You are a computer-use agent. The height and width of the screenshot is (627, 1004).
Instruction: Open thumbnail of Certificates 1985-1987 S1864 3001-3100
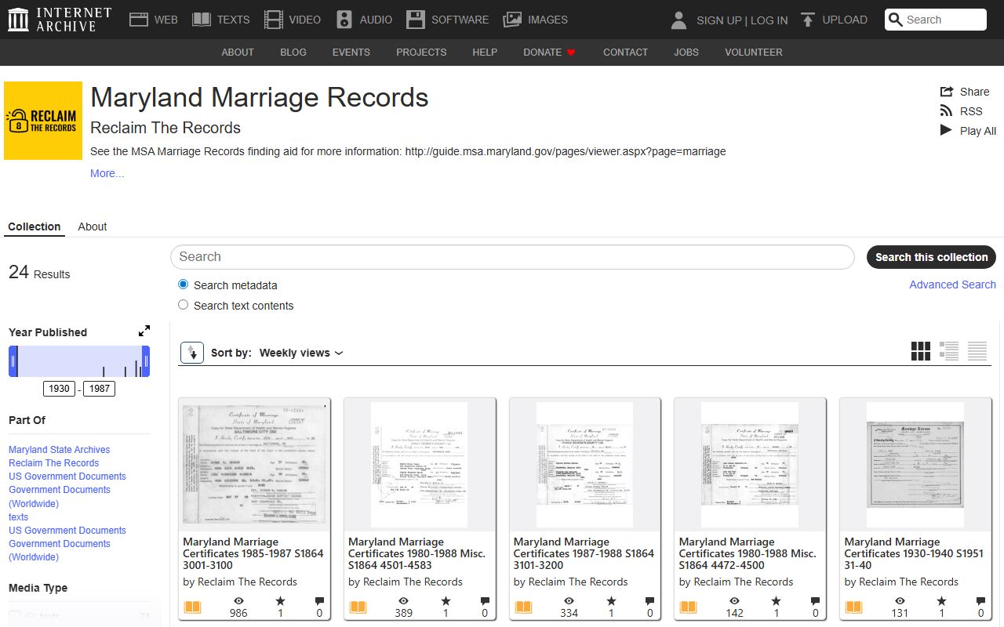pos(254,463)
